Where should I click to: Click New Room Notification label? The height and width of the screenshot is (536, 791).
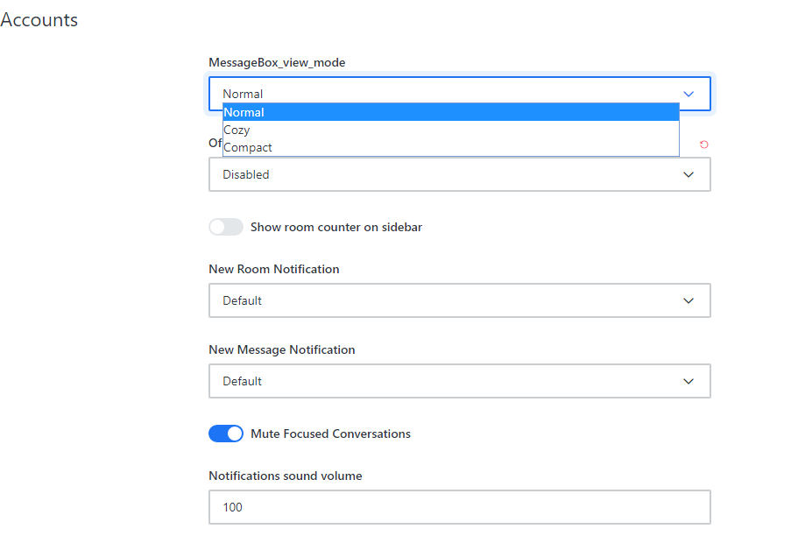coord(274,269)
